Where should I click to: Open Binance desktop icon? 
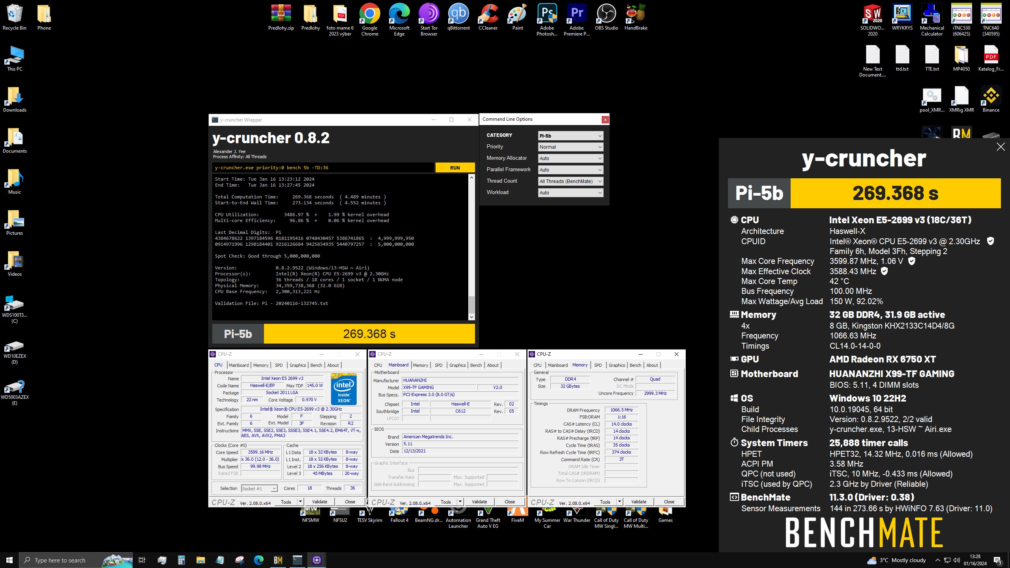[x=991, y=99]
